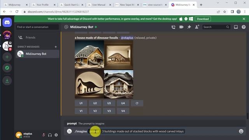Open the fossil museum top-right image
The height and width of the screenshot is (140, 249).
click(x=119, y=54)
